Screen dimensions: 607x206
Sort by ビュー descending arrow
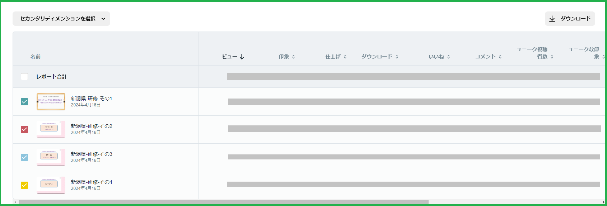tap(242, 57)
